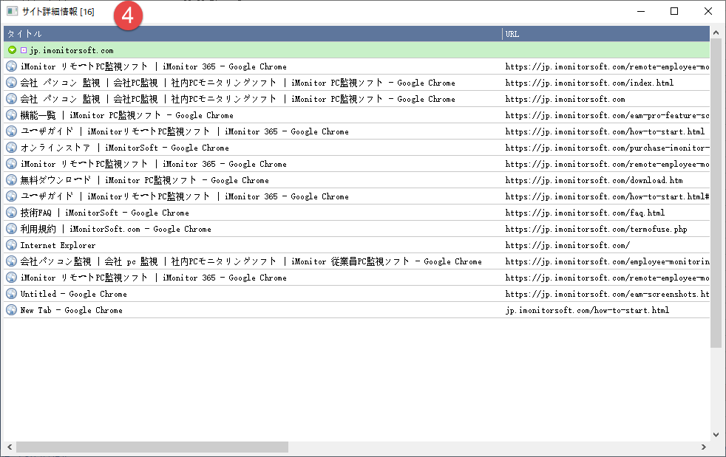Click the browser icon of the オンラインストア row
The width and height of the screenshot is (726, 457).
(x=12, y=148)
